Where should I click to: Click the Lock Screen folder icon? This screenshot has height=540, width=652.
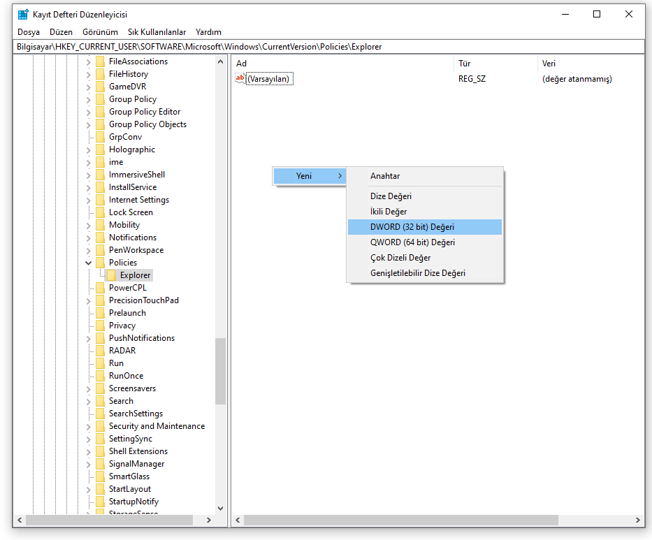(x=100, y=212)
